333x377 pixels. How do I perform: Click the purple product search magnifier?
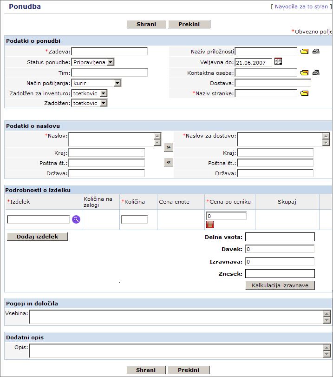coord(76,219)
